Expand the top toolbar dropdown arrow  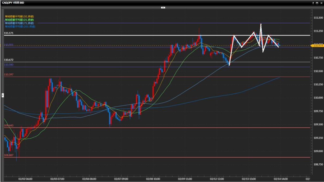pyautogui.click(x=163, y=7)
